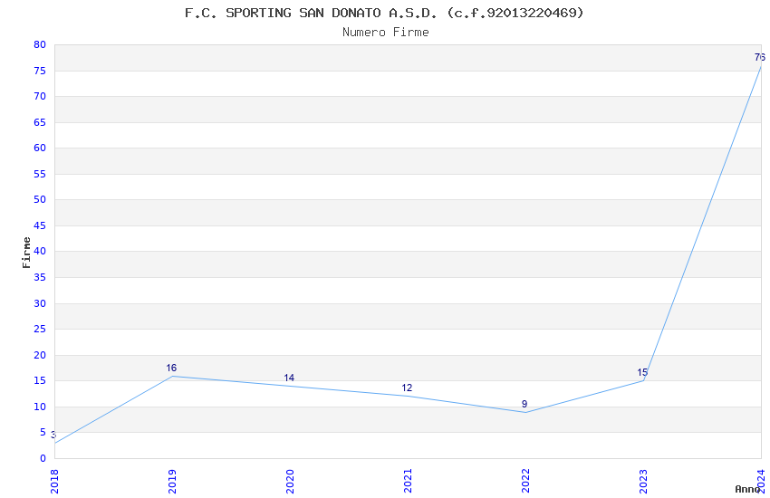Image resolution: width=770 pixels, height=498 pixels.
Task: Click the y-axis tick value 30
Action: 40,303
